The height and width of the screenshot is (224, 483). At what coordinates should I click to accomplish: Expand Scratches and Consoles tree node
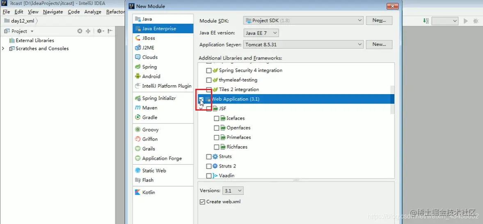[3, 49]
